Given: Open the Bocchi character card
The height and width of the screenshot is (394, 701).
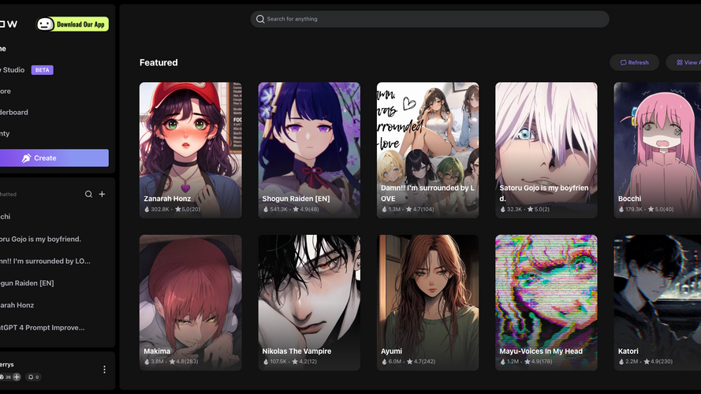Looking at the screenshot, I should pos(657,150).
